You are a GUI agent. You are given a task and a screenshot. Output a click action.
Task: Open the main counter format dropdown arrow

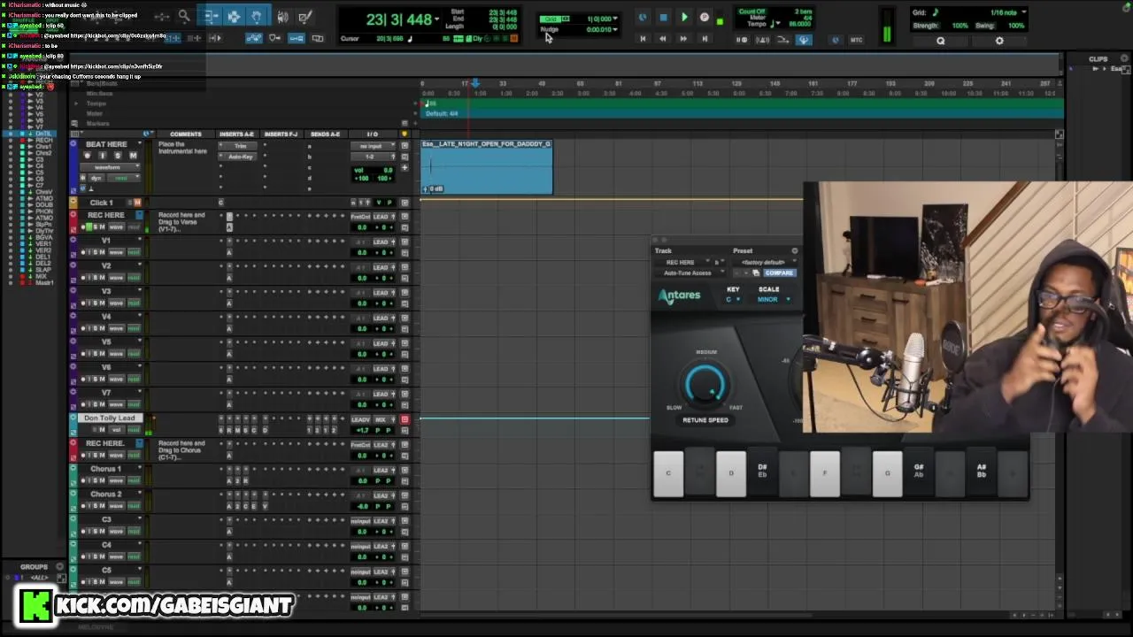coord(436,19)
